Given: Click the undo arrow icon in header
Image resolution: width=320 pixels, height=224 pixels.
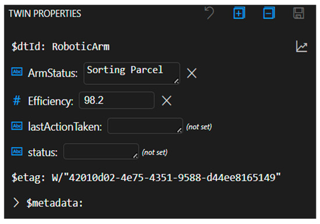Looking at the screenshot, I should (x=209, y=13).
